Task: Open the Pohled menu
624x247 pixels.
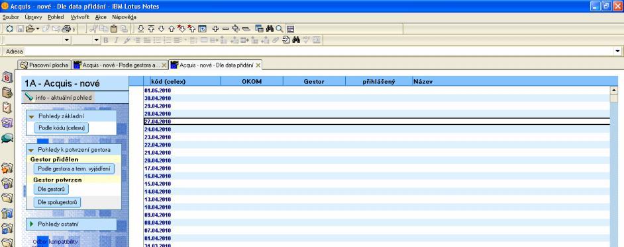Action: [56, 17]
